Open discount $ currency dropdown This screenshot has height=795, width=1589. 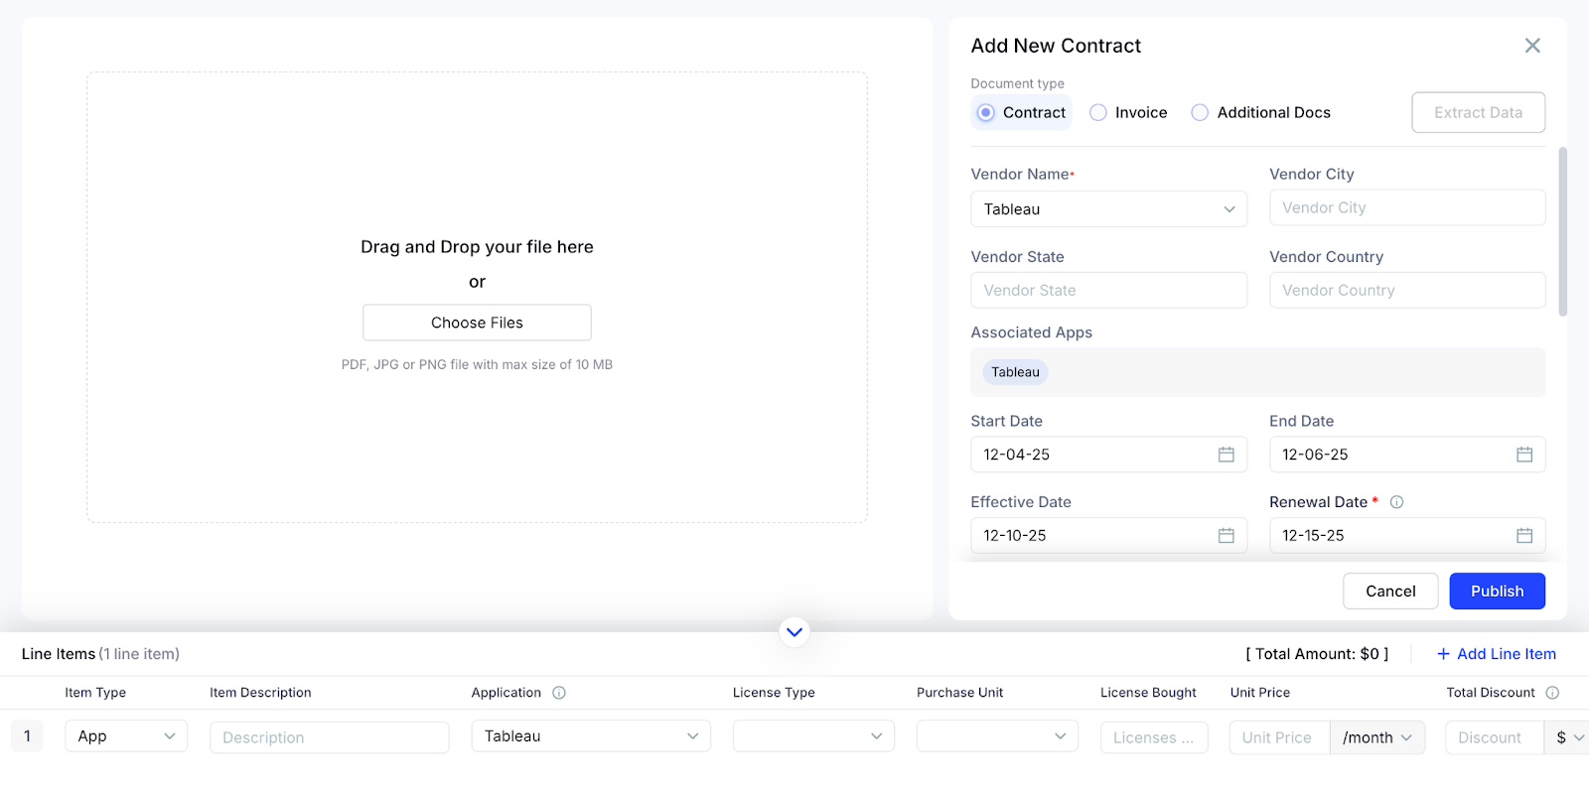click(1568, 737)
